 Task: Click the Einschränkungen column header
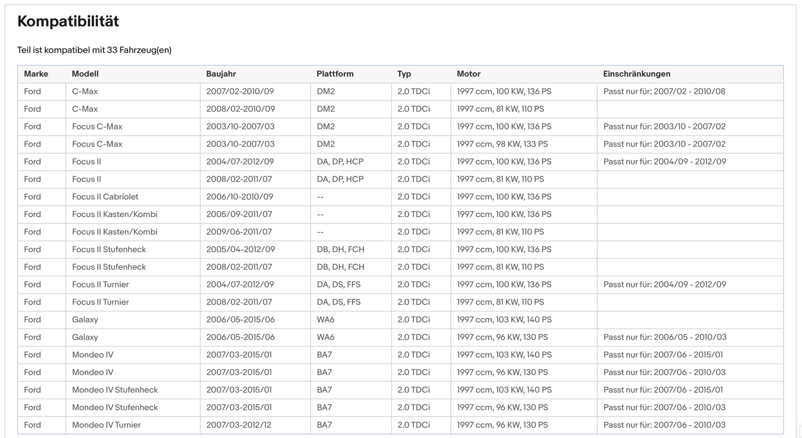pyautogui.click(x=636, y=74)
